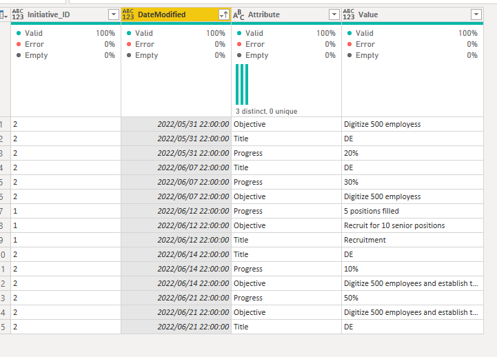The height and width of the screenshot is (357, 497).
Task: Select the Attribute column header
Action: click(x=286, y=14)
